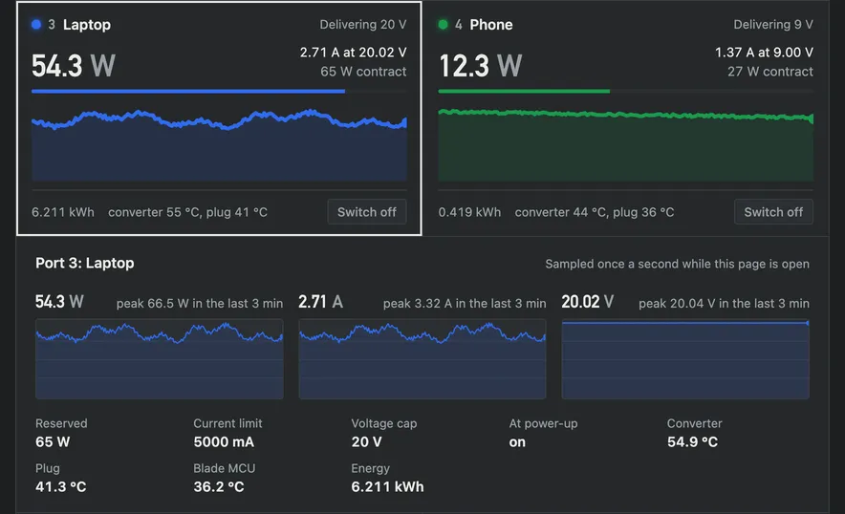Image resolution: width=845 pixels, height=514 pixels.
Task: Click "Delivering 20 V" text
Action: point(362,24)
